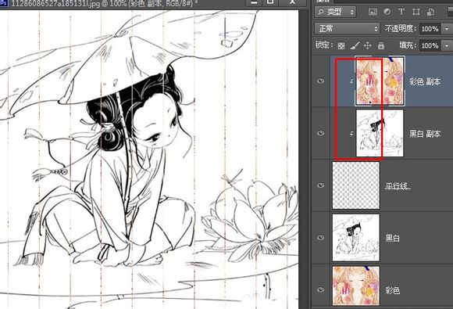Open the 不透明度 opacity slider arrow

tap(447, 29)
